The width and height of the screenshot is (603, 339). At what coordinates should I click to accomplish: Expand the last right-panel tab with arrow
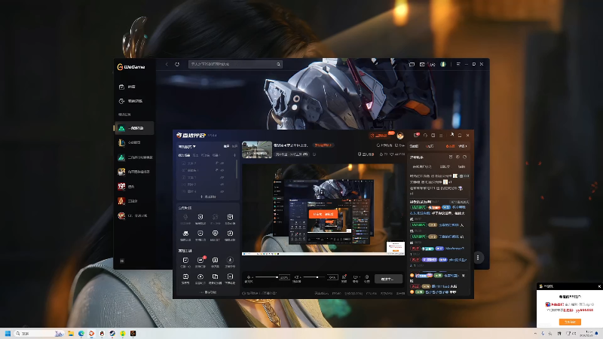point(463,146)
